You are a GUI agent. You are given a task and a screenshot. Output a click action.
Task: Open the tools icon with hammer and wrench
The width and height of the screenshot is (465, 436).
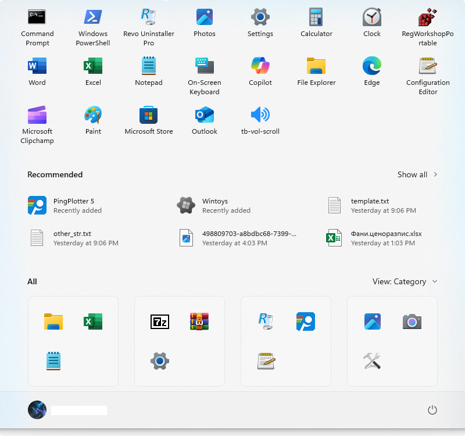372,360
